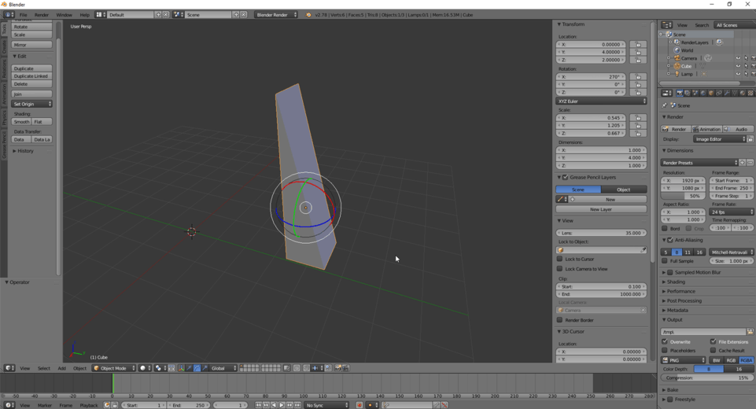Viewport: 756px width, 409px height.
Task: Click the World icon in the outliner
Action: 677,50
